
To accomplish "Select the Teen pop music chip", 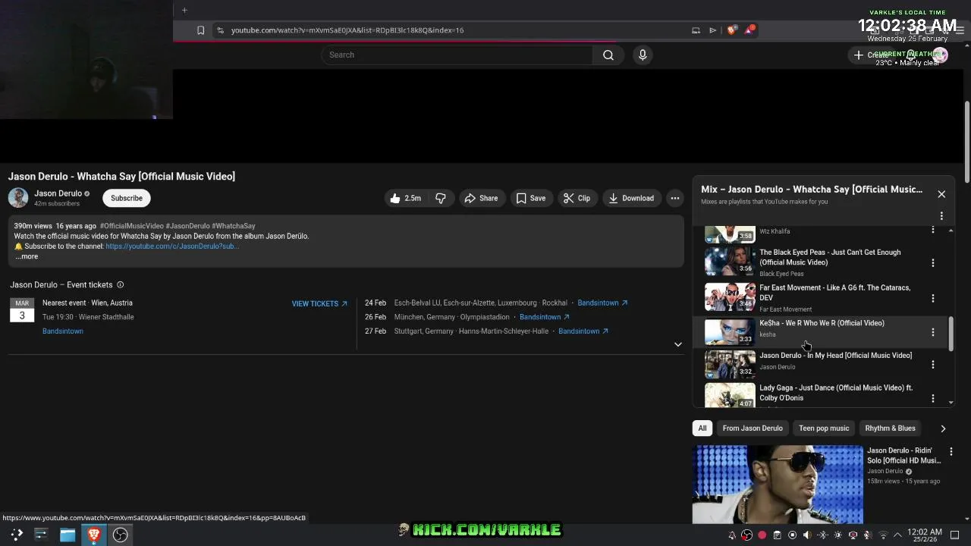I will click(x=824, y=428).
